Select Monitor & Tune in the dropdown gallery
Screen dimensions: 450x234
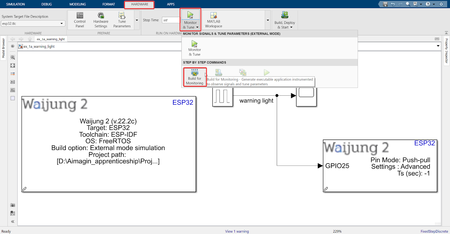pyautogui.click(x=195, y=48)
